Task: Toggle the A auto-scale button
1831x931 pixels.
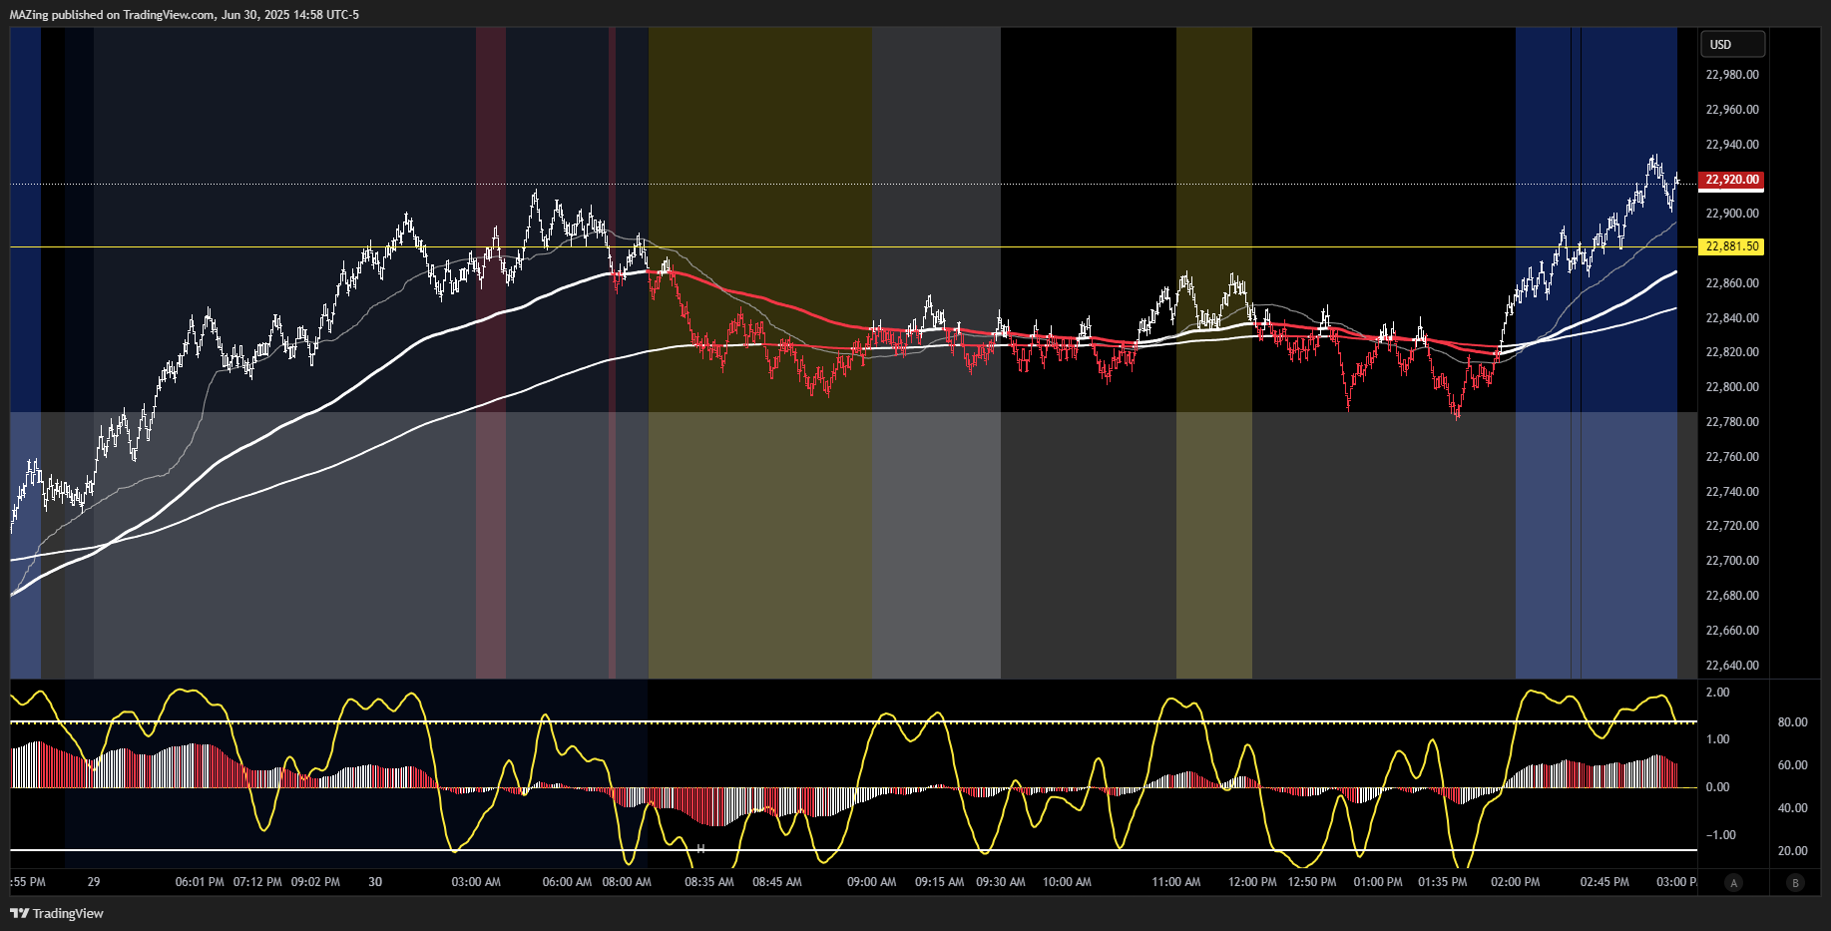Action: [x=1734, y=882]
